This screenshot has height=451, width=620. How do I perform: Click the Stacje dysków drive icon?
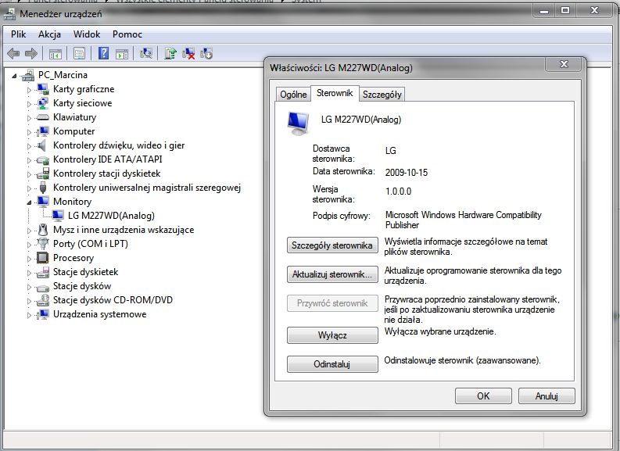pos(43,287)
